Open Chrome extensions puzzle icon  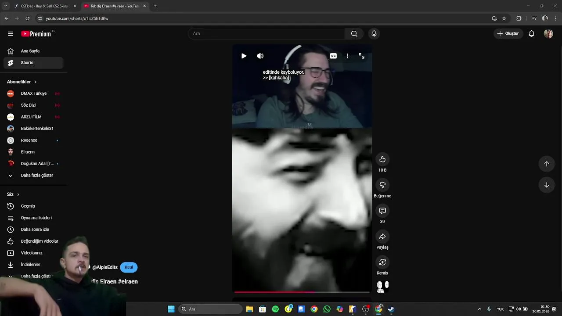[519, 18]
